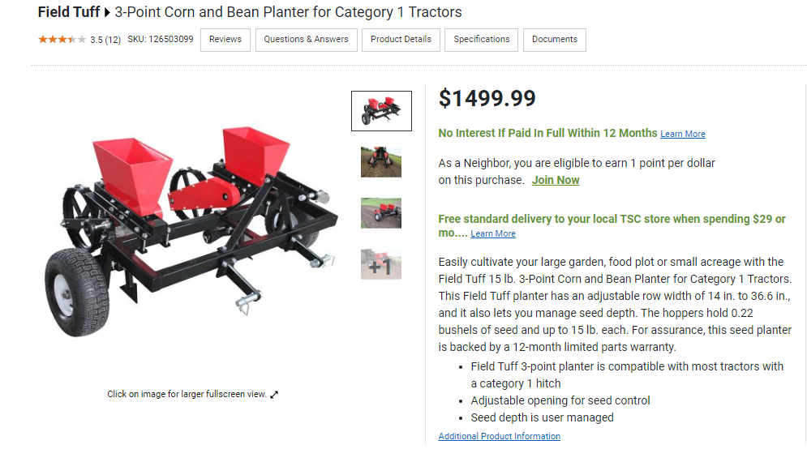
Task: Open the Reviews tab
Action: pos(225,40)
